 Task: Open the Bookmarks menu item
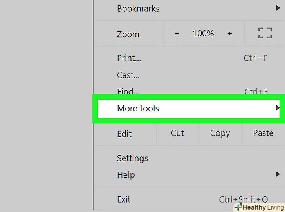138,8
